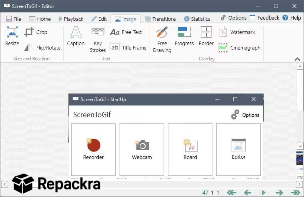Switch to the Home tab

(40, 19)
